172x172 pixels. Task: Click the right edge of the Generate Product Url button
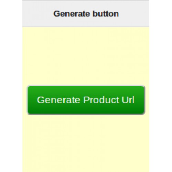(144, 100)
